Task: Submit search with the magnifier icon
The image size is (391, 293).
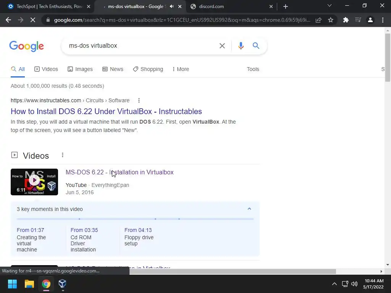Action: (x=256, y=46)
